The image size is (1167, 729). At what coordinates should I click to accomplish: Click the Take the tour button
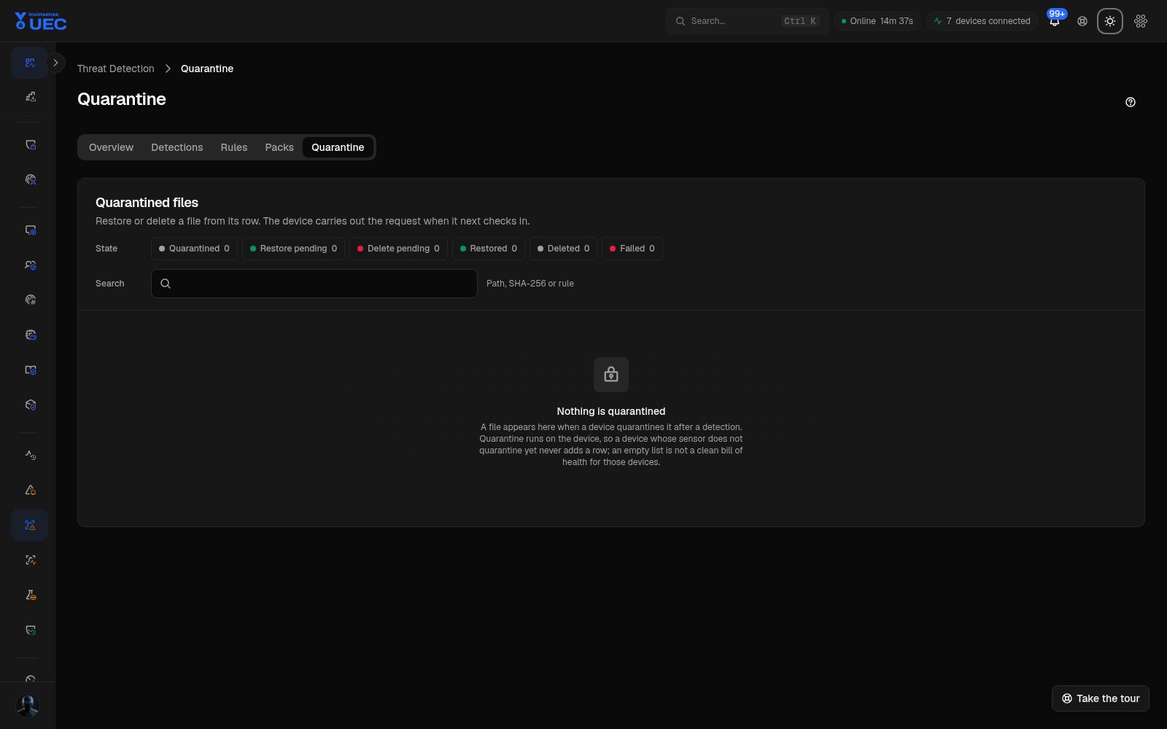[x=1101, y=698]
